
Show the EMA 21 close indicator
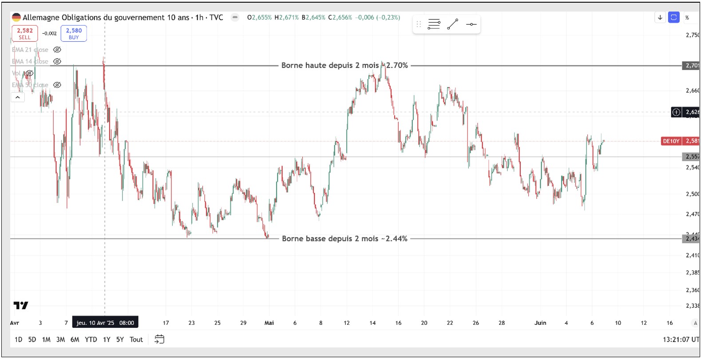point(57,50)
